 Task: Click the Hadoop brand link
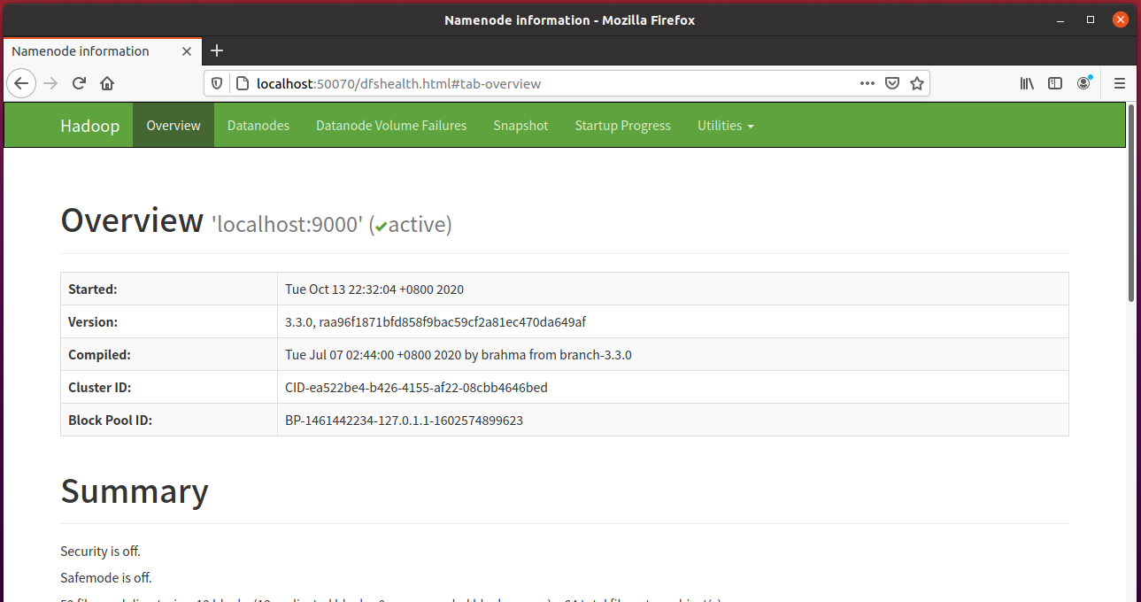pos(89,126)
